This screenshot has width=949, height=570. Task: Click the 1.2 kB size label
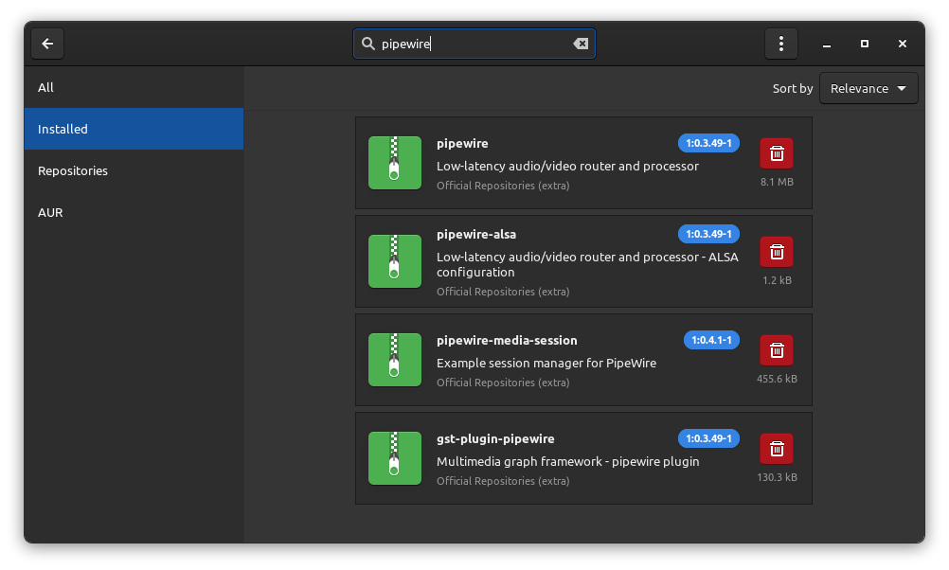(777, 280)
